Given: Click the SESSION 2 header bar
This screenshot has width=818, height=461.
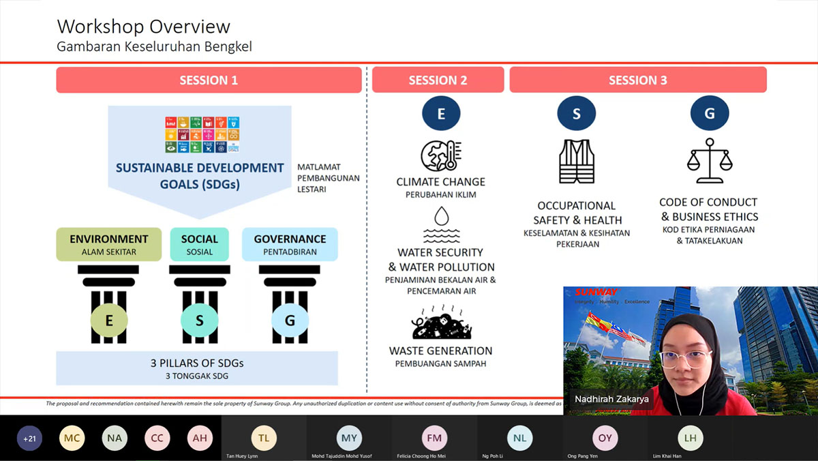Looking at the screenshot, I should [x=438, y=80].
